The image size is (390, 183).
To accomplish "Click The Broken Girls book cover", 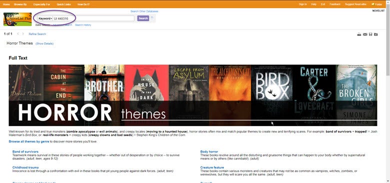I will (356, 95).
